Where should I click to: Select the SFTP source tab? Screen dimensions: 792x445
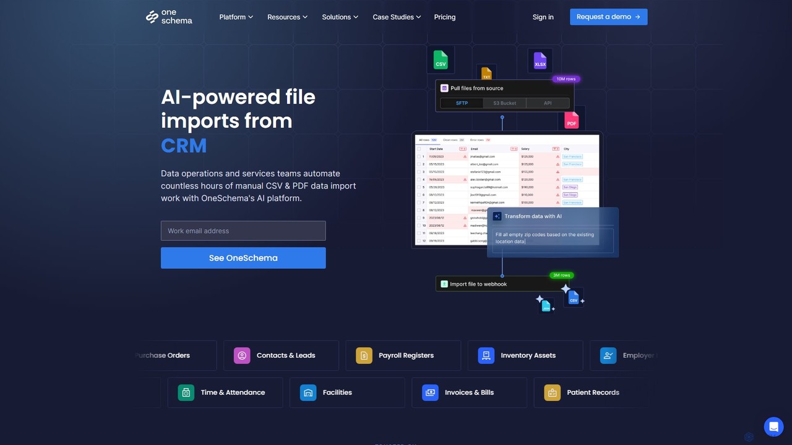click(462, 103)
